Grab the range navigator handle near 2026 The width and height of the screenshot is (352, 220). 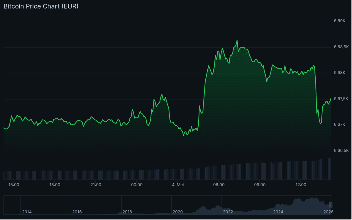tap(331, 205)
